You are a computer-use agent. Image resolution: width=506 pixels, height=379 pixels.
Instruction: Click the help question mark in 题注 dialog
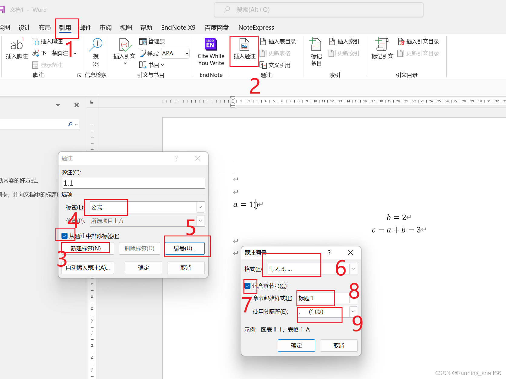point(176,158)
